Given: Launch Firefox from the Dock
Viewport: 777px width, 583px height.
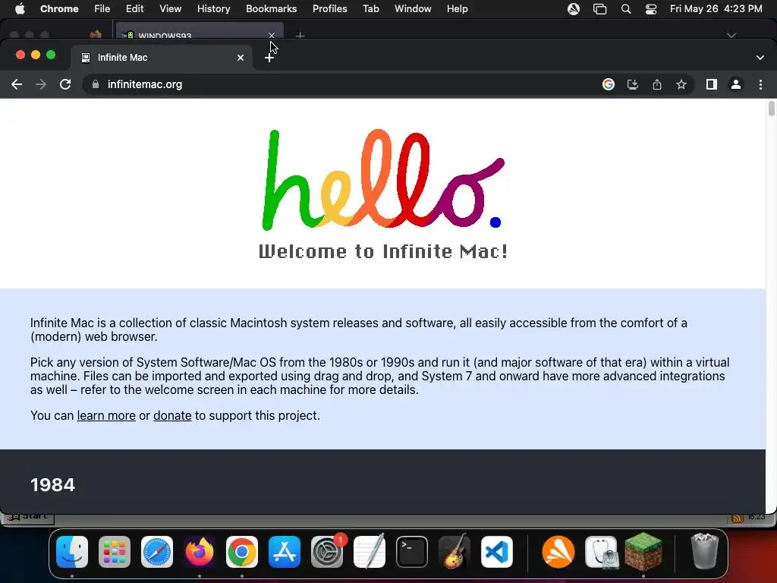Looking at the screenshot, I should click(200, 552).
